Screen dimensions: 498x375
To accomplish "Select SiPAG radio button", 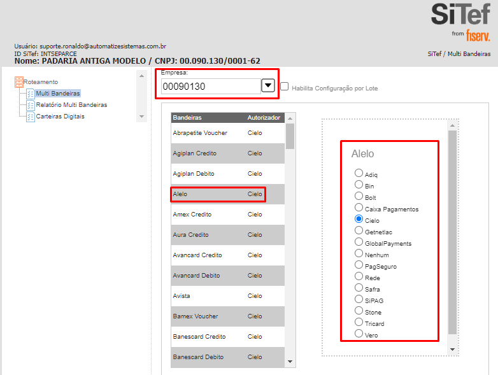I will click(x=359, y=299).
